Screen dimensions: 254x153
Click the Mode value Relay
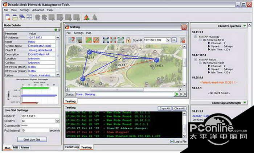pyautogui.click(x=42, y=42)
